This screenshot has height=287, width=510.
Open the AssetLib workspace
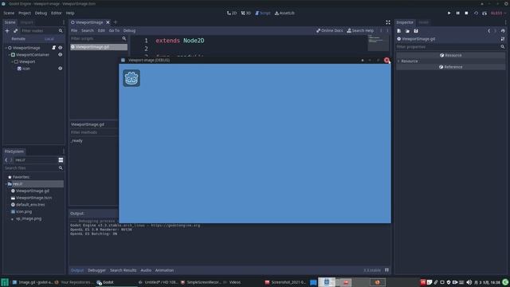(x=284, y=13)
